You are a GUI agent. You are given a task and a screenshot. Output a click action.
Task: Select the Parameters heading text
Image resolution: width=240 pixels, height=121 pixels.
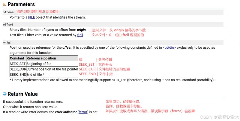pyautogui.click(x=21, y=4)
